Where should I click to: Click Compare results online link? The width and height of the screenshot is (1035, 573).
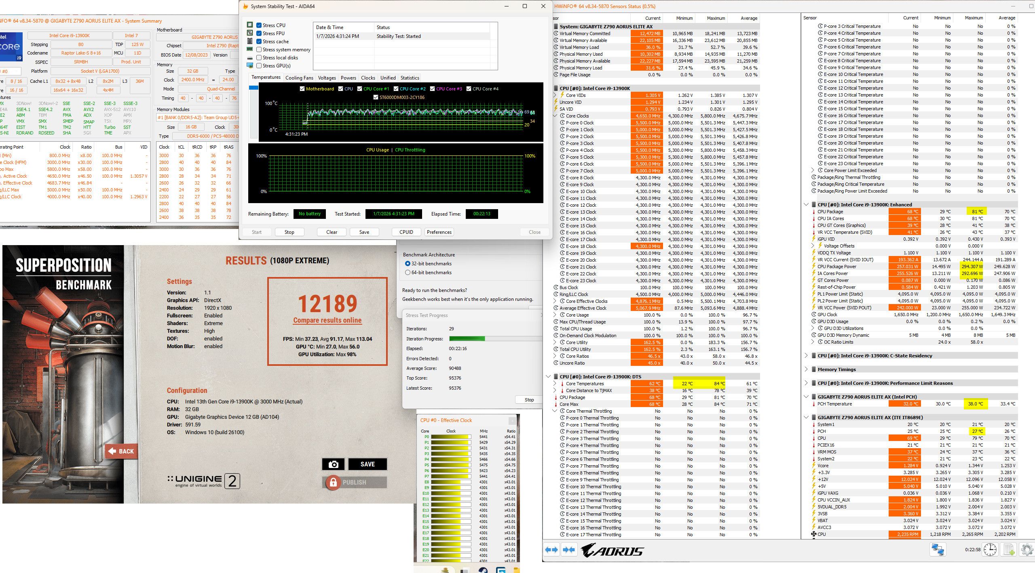pos(327,320)
